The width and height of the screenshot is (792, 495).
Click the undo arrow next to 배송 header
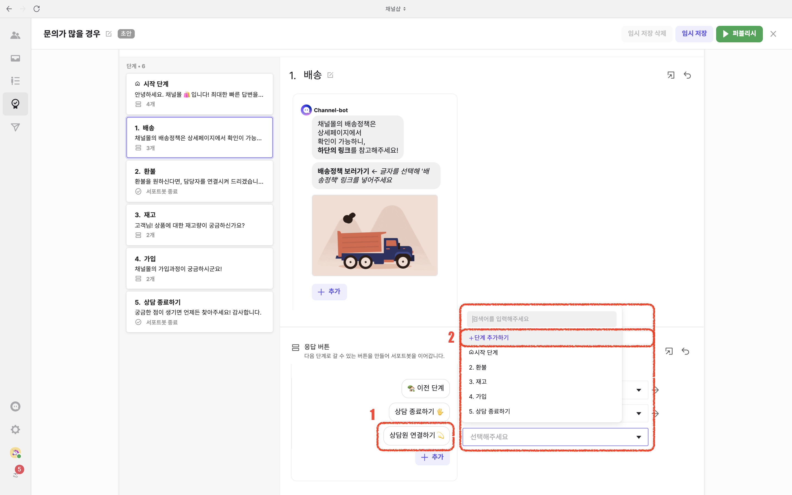click(687, 75)
